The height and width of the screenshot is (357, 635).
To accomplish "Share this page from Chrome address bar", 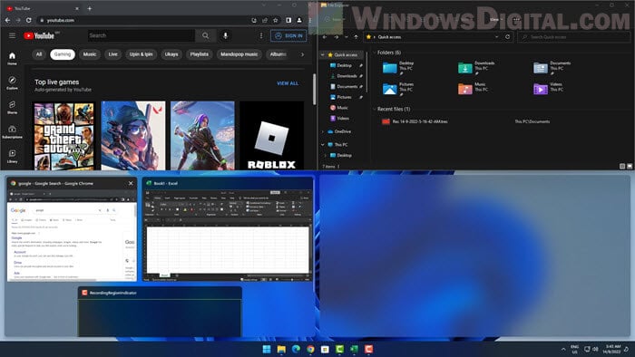I will coord(265,20).
